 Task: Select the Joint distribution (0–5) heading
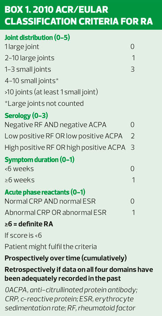pos(38,38)
